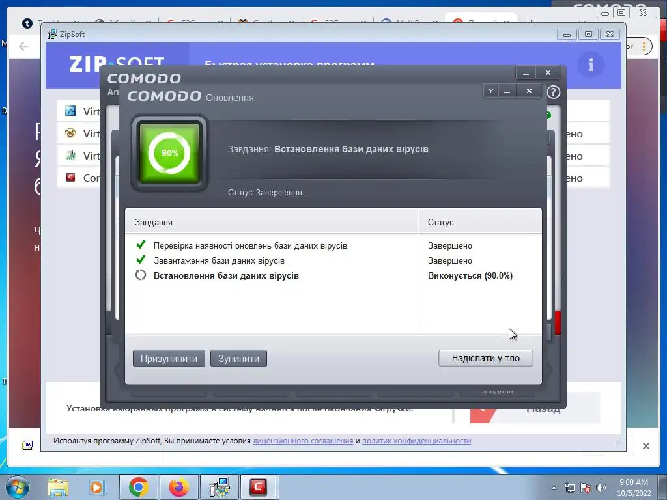Switch to the ZipSoft installer taskbar item
The image size is (667, 500).
(x=220, y=487)
